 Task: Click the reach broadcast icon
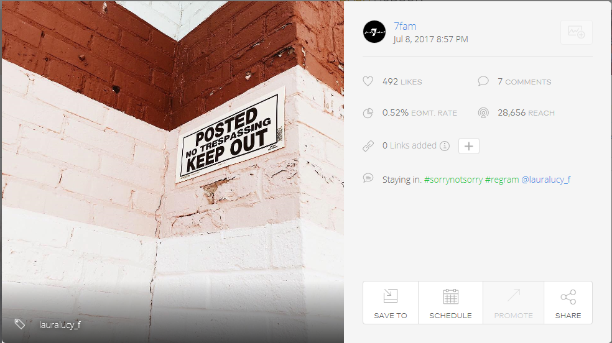click(x=483, y=113)
